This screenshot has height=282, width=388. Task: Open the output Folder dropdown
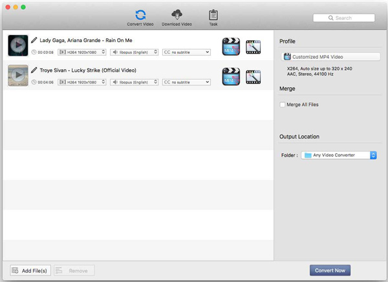point(339,155)
